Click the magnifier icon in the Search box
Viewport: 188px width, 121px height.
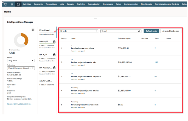point(139,31)
